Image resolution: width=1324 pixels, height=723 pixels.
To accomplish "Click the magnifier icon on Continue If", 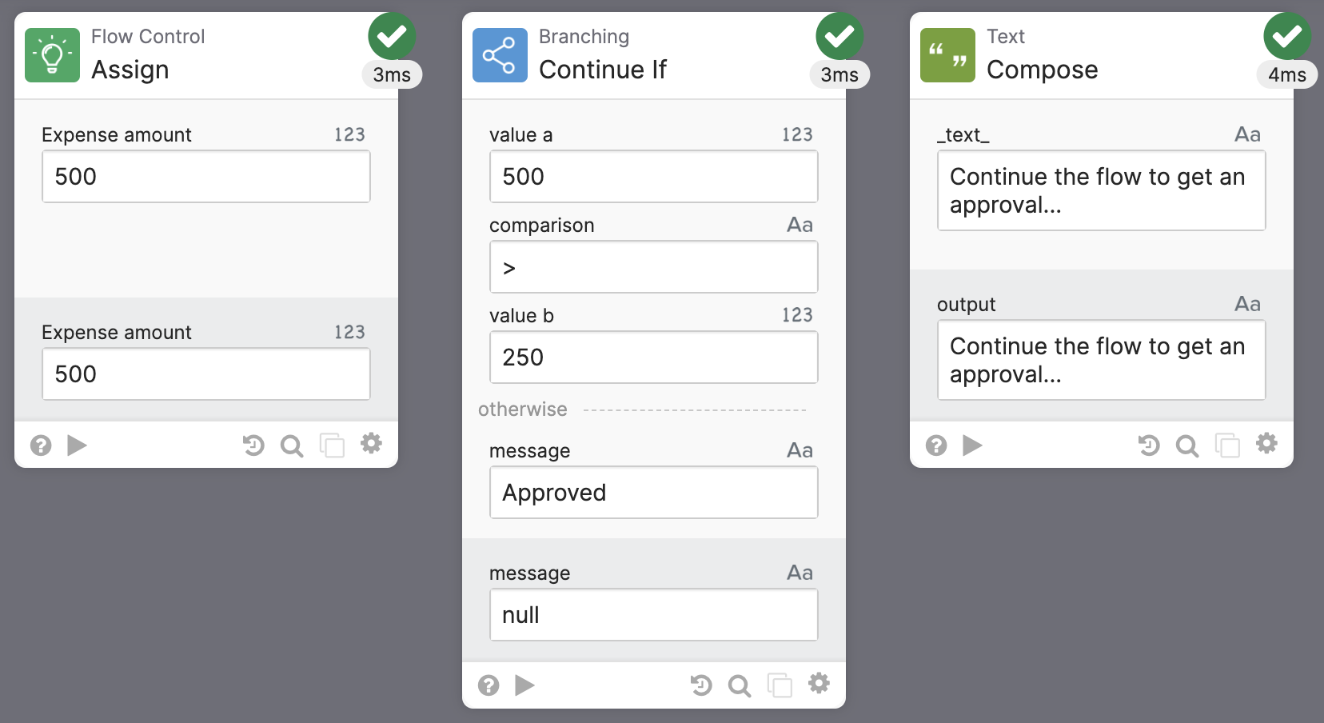I will pyautogui.click(x=740, y=685).
